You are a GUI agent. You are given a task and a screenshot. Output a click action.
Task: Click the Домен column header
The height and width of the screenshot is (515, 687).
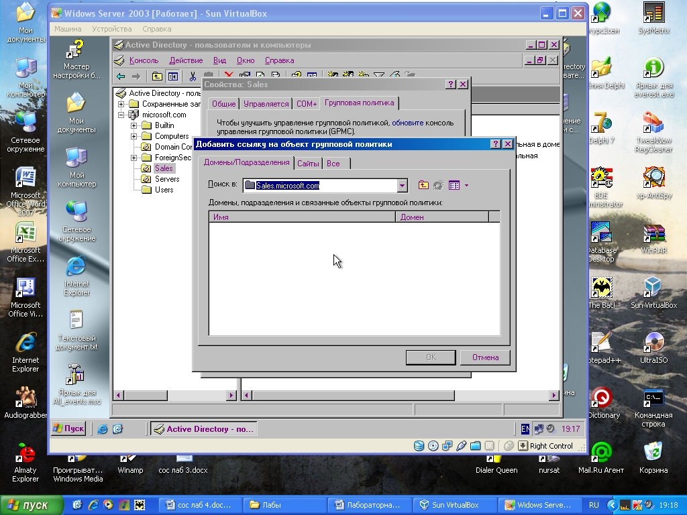click(x=442, y=217)
